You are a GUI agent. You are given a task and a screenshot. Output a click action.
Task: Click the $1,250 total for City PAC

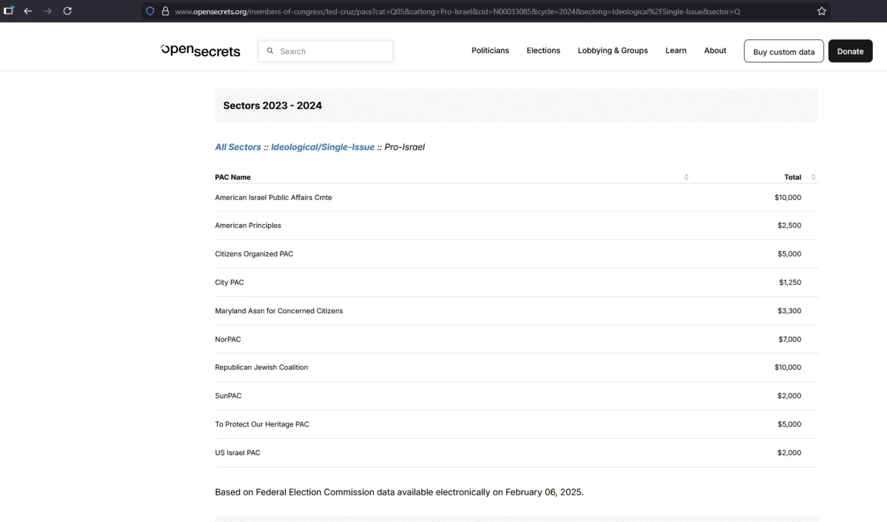[x=790, y=283]
